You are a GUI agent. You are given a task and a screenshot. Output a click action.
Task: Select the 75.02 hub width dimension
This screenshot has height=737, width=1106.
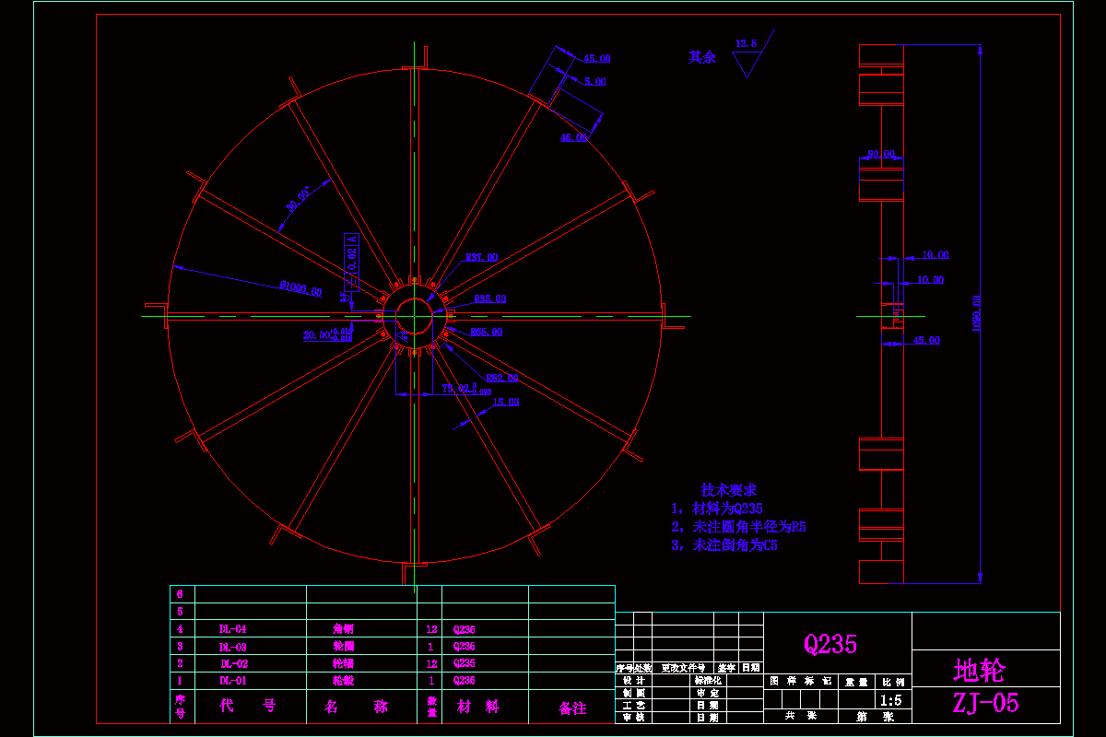(x=465, y=390)
